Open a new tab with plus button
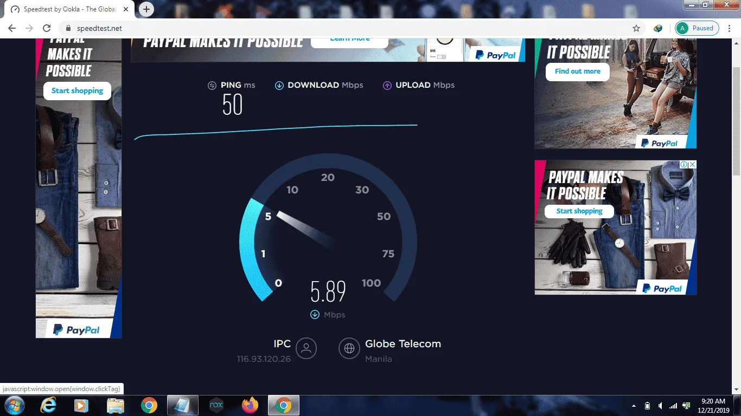 (146, 9)
